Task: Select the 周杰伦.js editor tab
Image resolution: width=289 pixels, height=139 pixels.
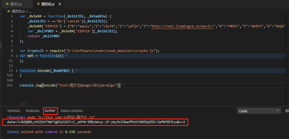Action: coord(48,4)
